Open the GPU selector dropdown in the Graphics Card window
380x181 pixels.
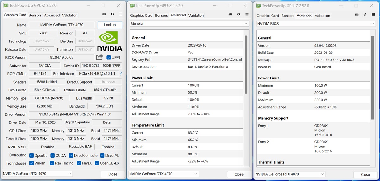tap(37, 174)
